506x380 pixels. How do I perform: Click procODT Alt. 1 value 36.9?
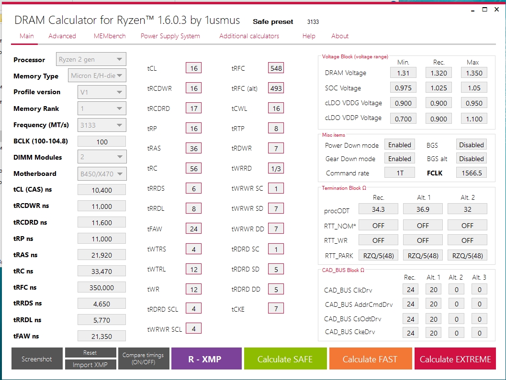[423, 209]
